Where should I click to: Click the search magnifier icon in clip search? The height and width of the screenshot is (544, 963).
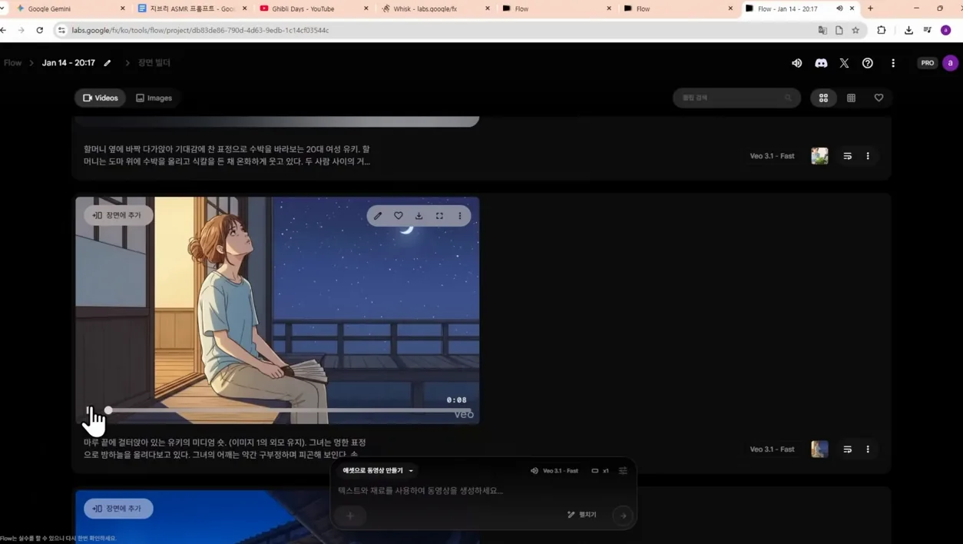(x=788, y=98)
